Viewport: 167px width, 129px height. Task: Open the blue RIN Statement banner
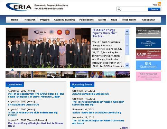(148, 65)
